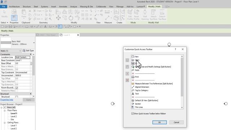Click the dialog help question mark
Image resolution: width=231 pixels, height=130 pixels.
[x=175, y=49]
